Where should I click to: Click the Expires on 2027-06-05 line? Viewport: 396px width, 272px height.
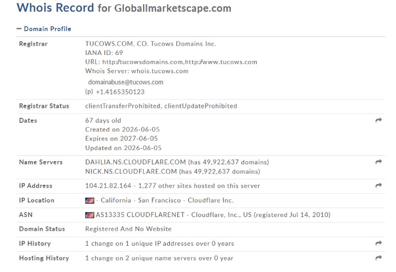pyautogui.click(x=121, y=139)
